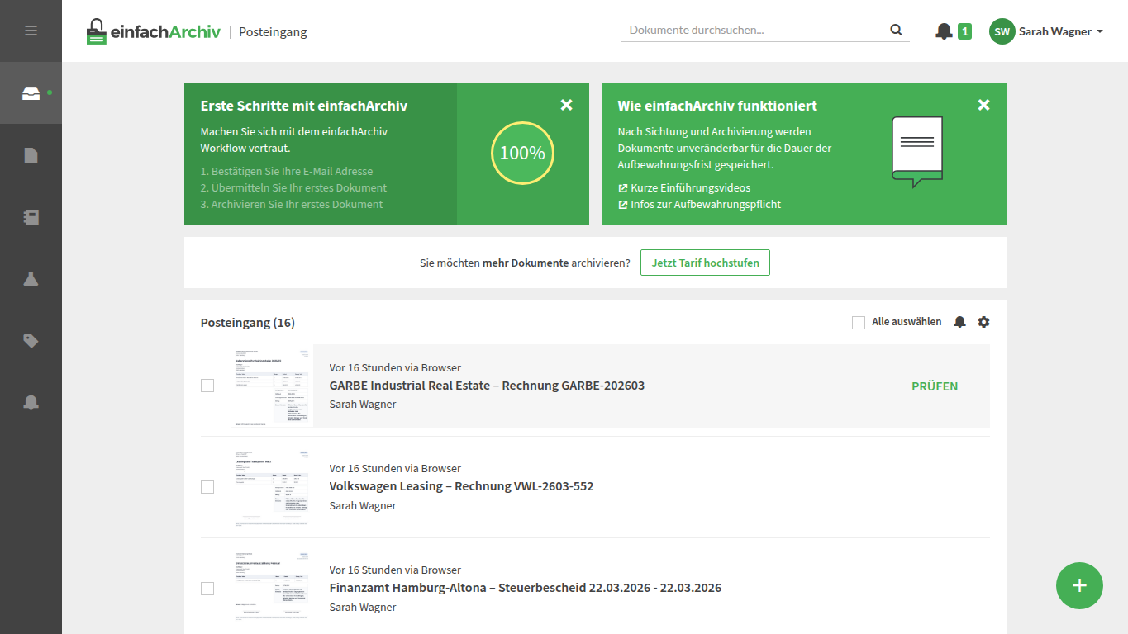Open GARBE Industrial Real Estate Rechnung title

click(x=487, y=386)
